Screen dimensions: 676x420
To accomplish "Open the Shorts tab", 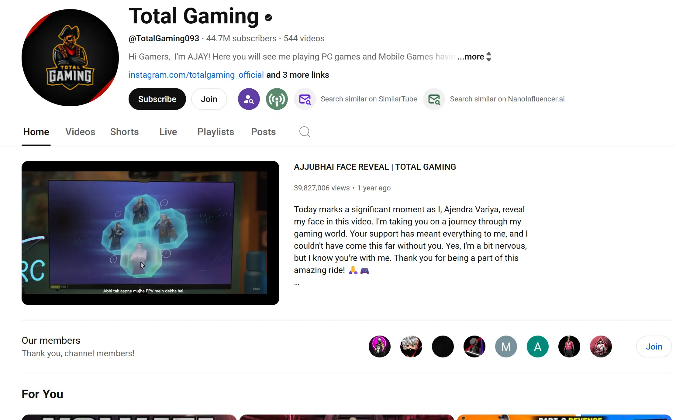I will [x=124, y=132].
